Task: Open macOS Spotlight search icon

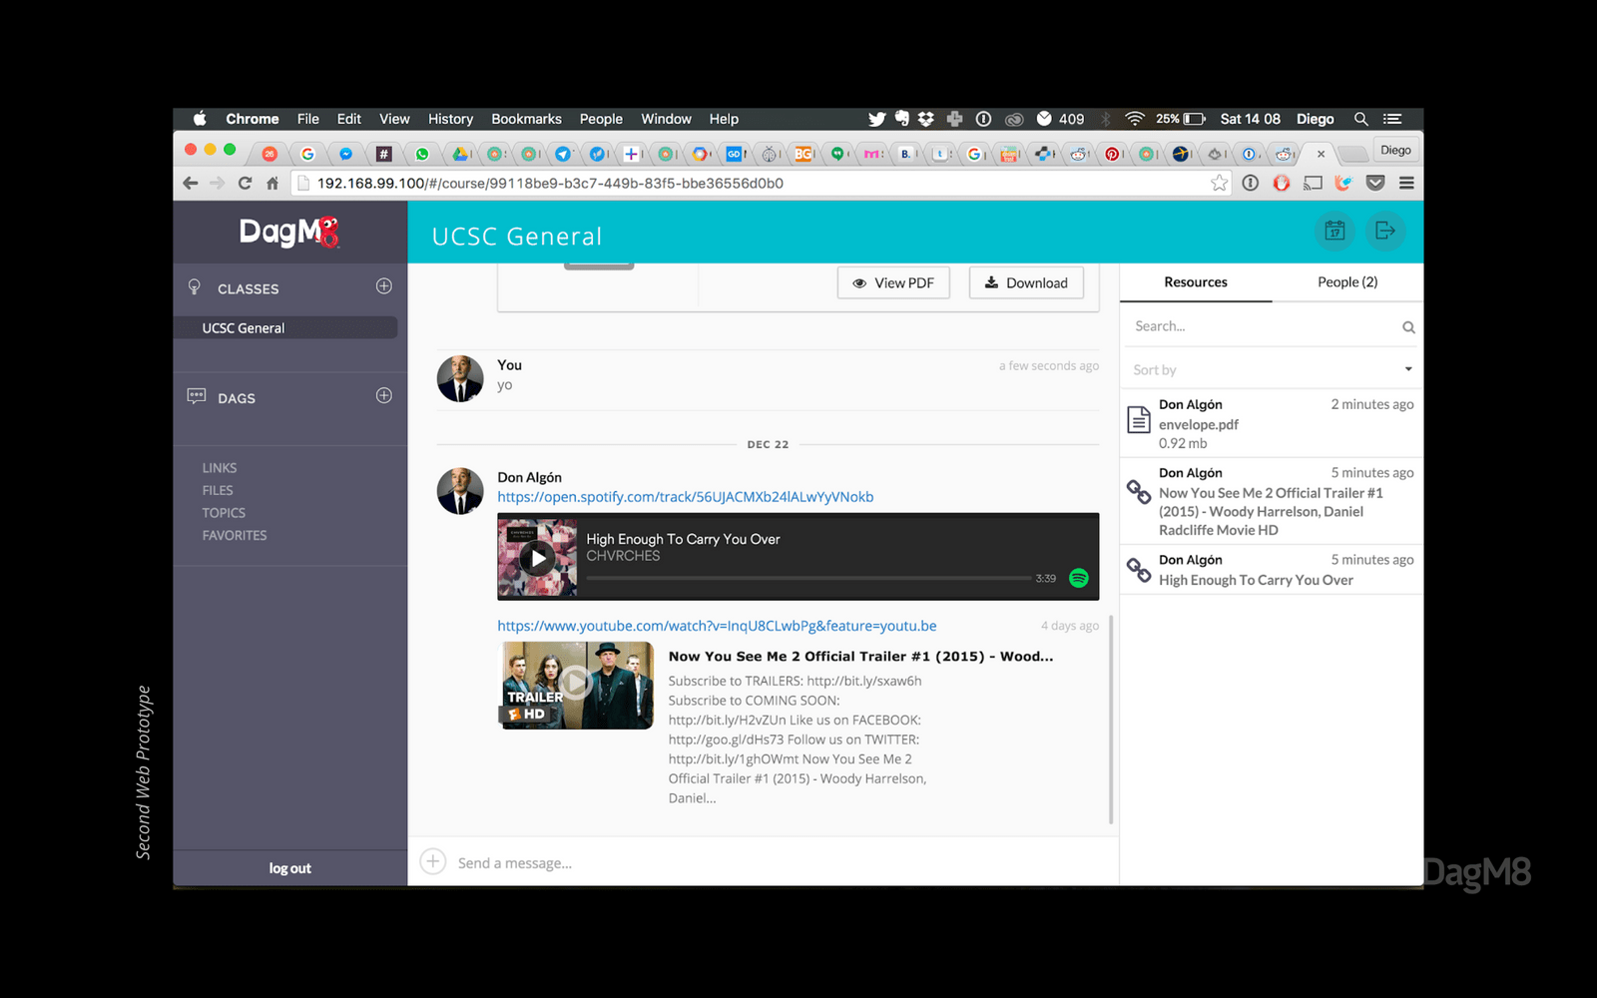Action: pos(1360,119)
